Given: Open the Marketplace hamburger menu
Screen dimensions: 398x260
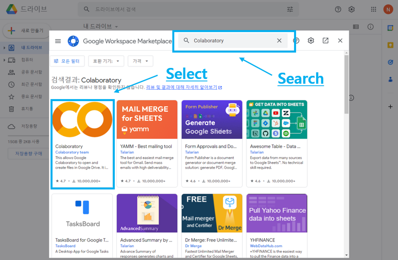Looking at the screenshot, I should pyautogui.click(x=58, y=41).
